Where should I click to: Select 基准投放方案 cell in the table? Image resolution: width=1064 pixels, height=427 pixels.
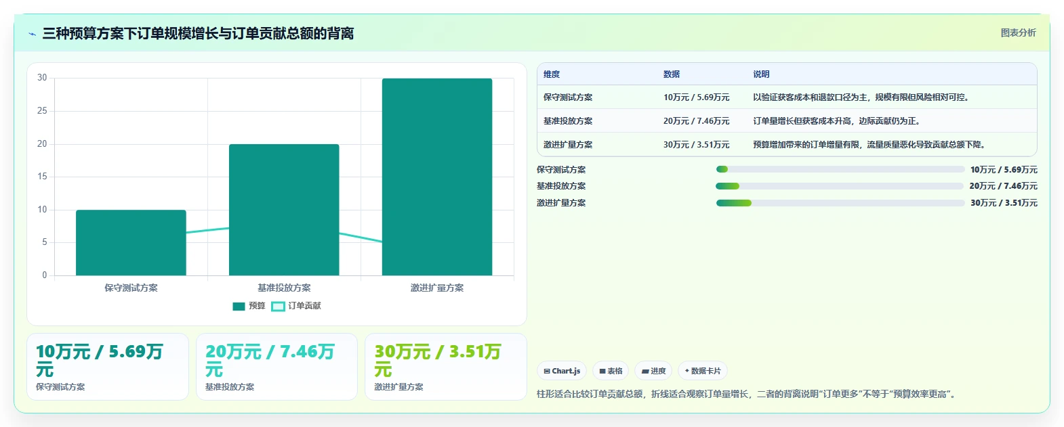(568, 121)
